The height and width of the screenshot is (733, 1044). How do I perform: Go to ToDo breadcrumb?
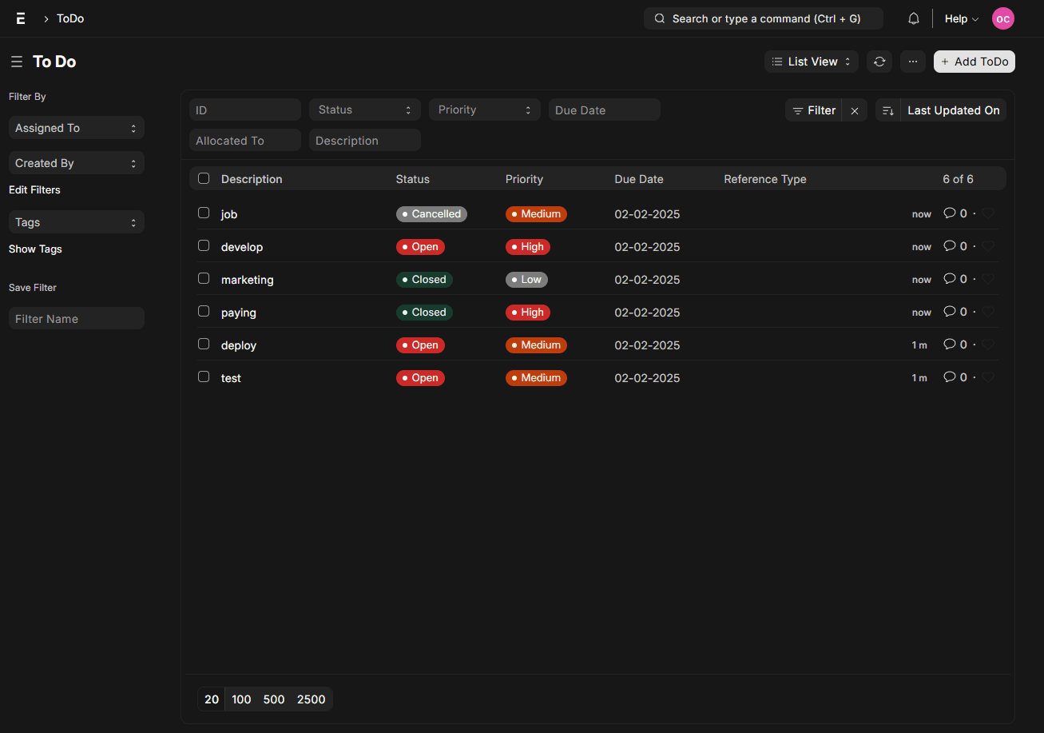pos(70,18)
